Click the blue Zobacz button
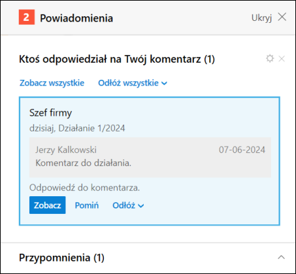The width and height of the screenshot is (296, 274). [x=48, y=205]
